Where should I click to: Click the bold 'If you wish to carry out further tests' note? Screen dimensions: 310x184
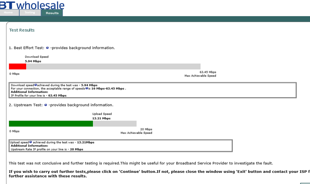tap(159, 174)
